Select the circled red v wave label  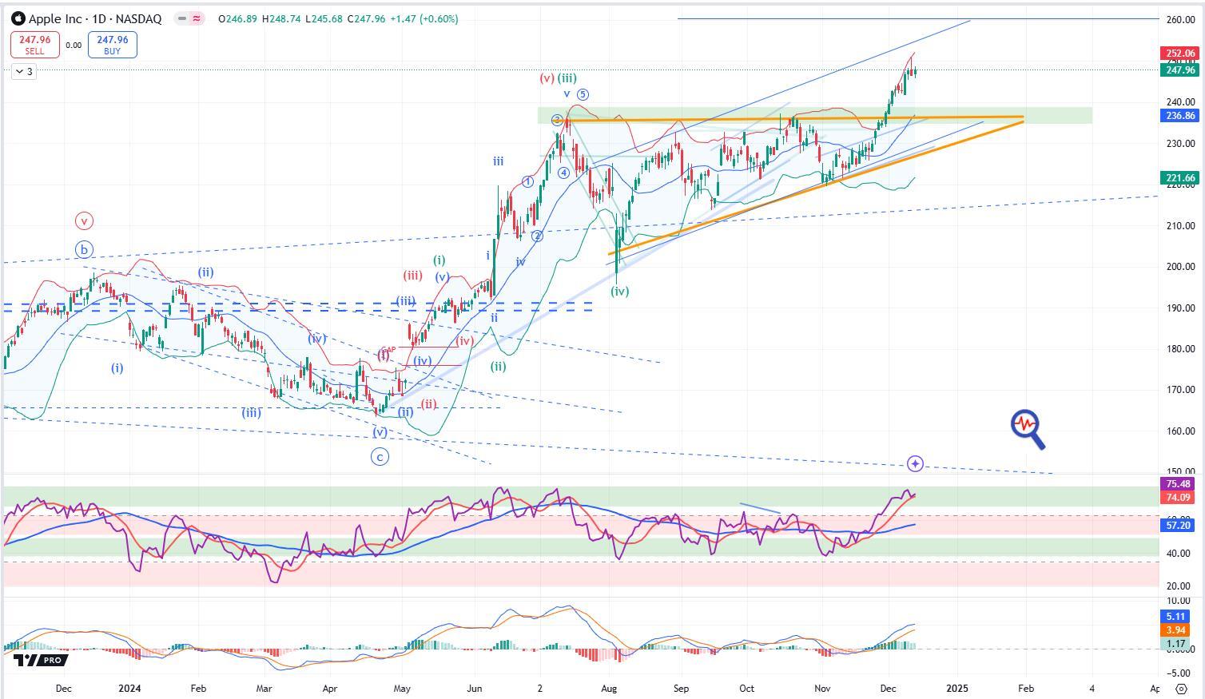tap(84, 220)
